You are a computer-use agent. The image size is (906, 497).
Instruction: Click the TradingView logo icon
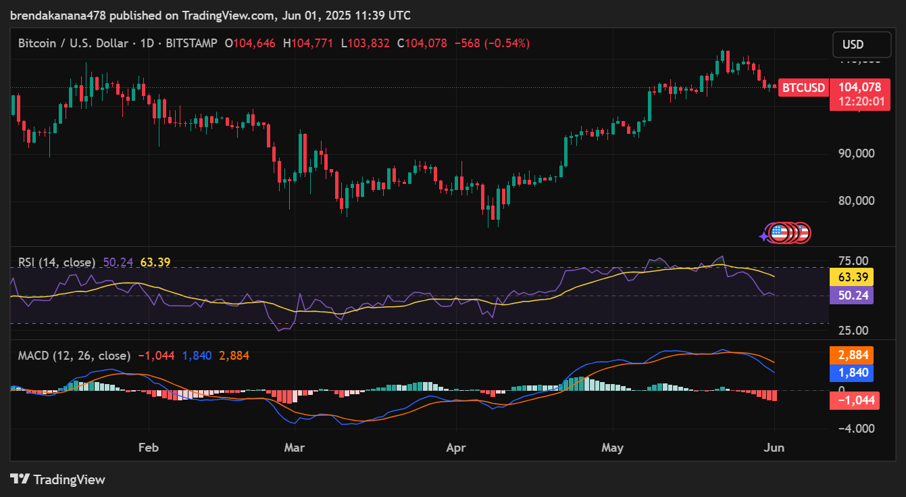pyautogui.click(x=20, y=479)
